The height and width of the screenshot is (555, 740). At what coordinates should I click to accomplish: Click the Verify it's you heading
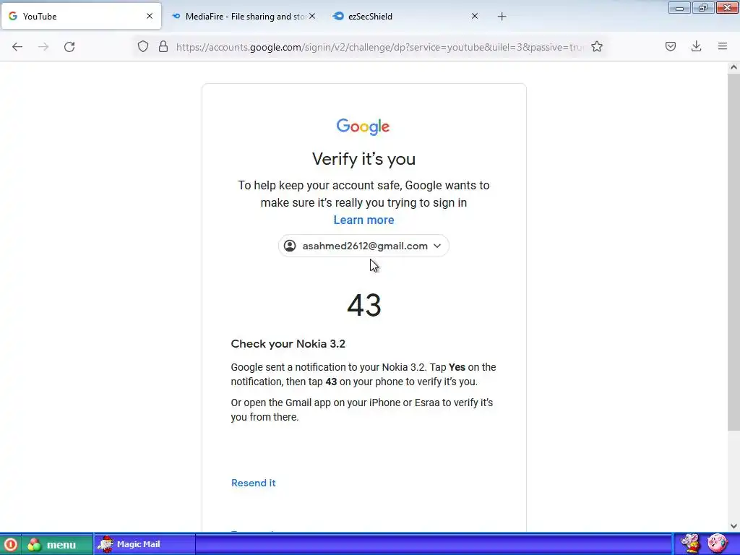pos(364,159)
